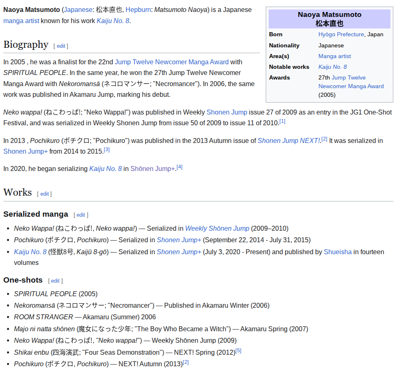Click the Nekoromansā one-shot list item
Image resolution: width=404 pixels, height=372 pixels.
pos(142,306)
